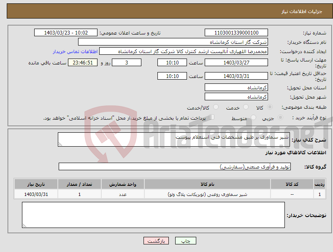Click the unit cell عدد

point(123,194)
